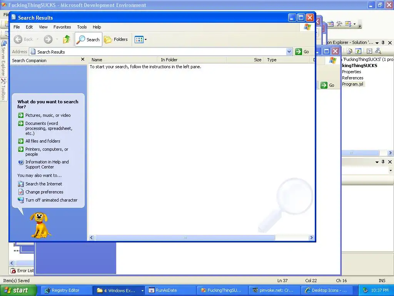Click the results scrollbar left arrow
Viewport: 394px width, 296px height.
pyautogui.click(x=92, y=237)
